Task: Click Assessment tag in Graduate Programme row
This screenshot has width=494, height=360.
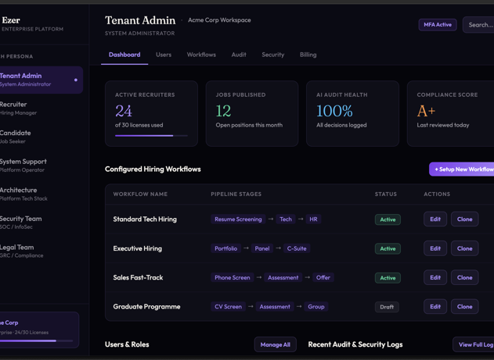Action: pyautogui.click(x=275, y=307)
